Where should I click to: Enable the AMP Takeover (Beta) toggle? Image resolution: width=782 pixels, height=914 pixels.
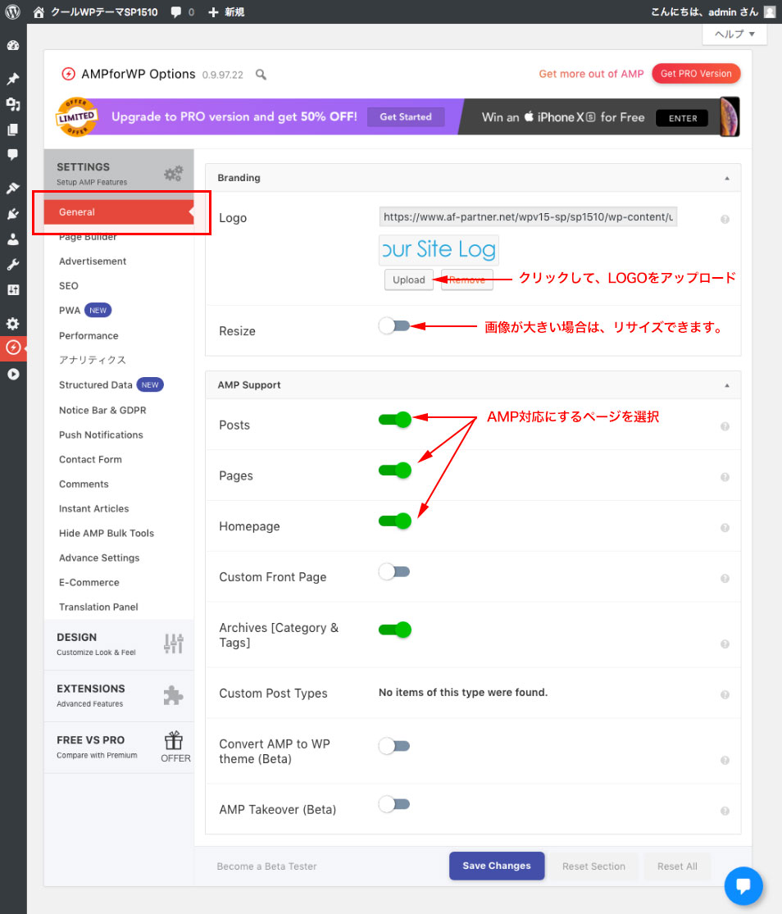[394, 804]
